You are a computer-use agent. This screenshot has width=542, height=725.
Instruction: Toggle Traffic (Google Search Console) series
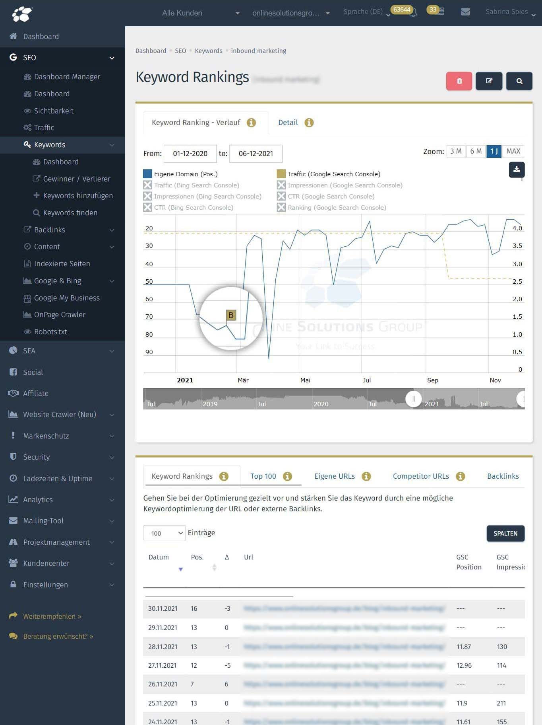tap(329, 174)
